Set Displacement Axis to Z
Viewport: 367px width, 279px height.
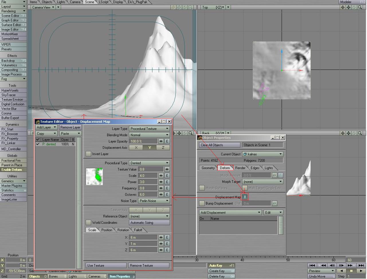[163, 148]
